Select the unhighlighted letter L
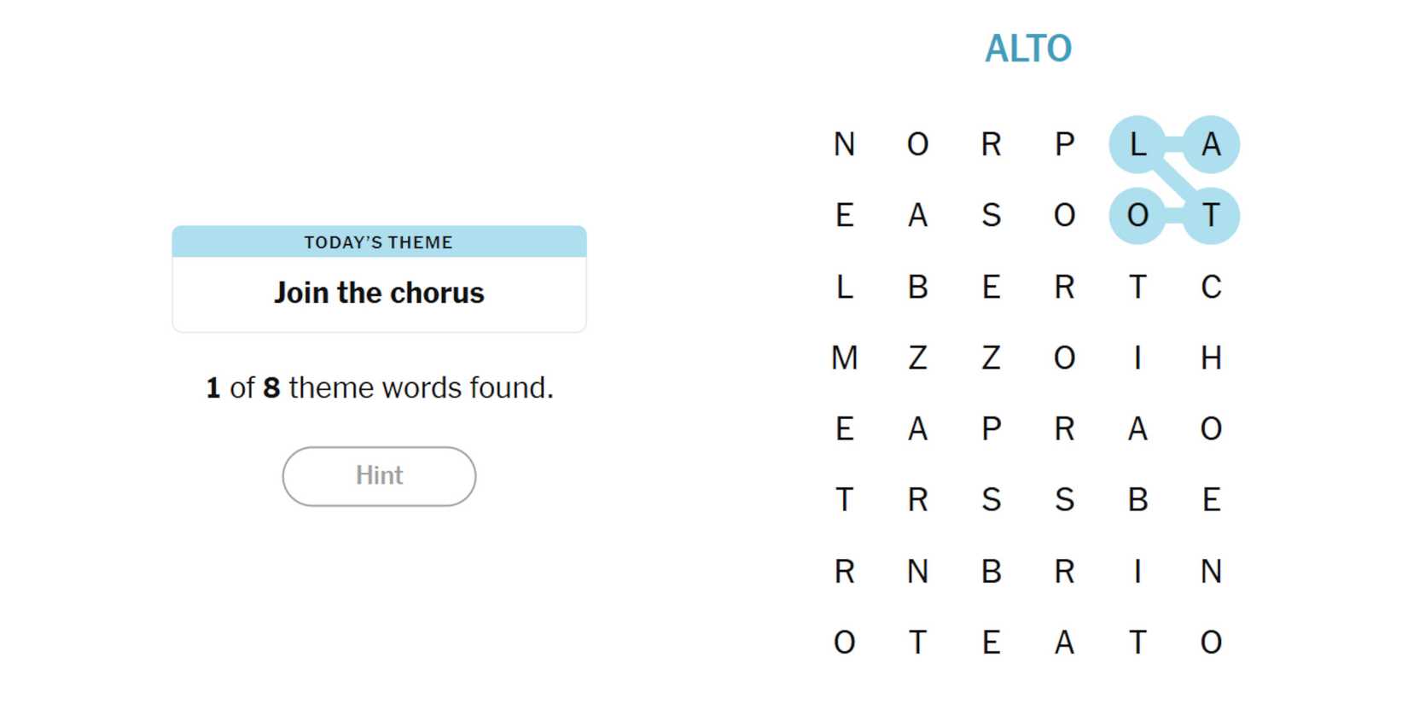This screenshot has height=704, width=1408. click(x=844, y=287)
